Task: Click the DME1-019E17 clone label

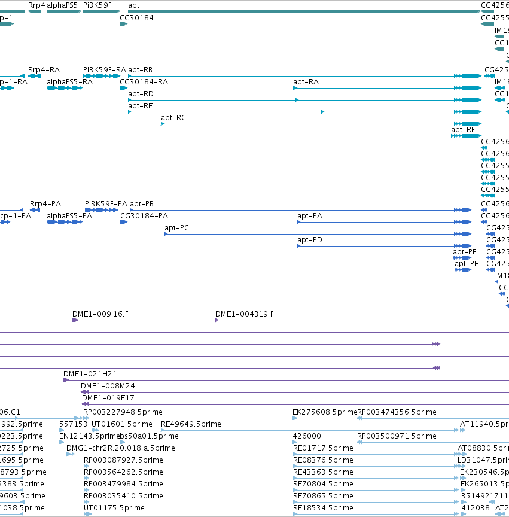Action: 108,398
